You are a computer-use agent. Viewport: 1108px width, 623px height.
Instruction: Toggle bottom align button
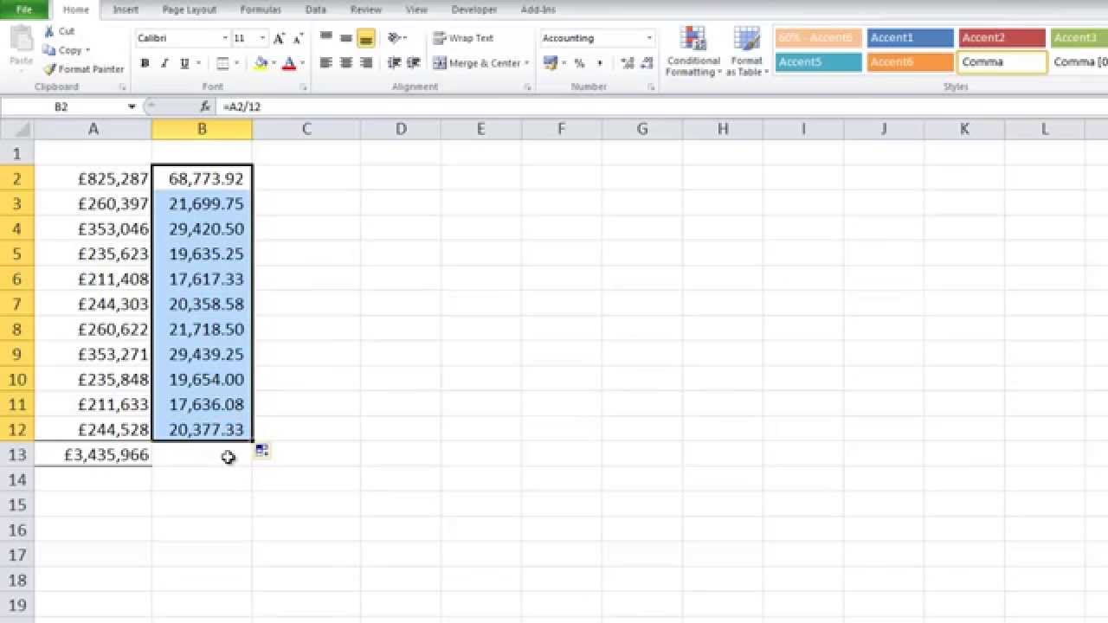click(x=365, y=38)
